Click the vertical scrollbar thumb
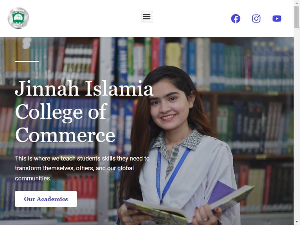The height and width of the screenshot is (225, 300). 297,17
